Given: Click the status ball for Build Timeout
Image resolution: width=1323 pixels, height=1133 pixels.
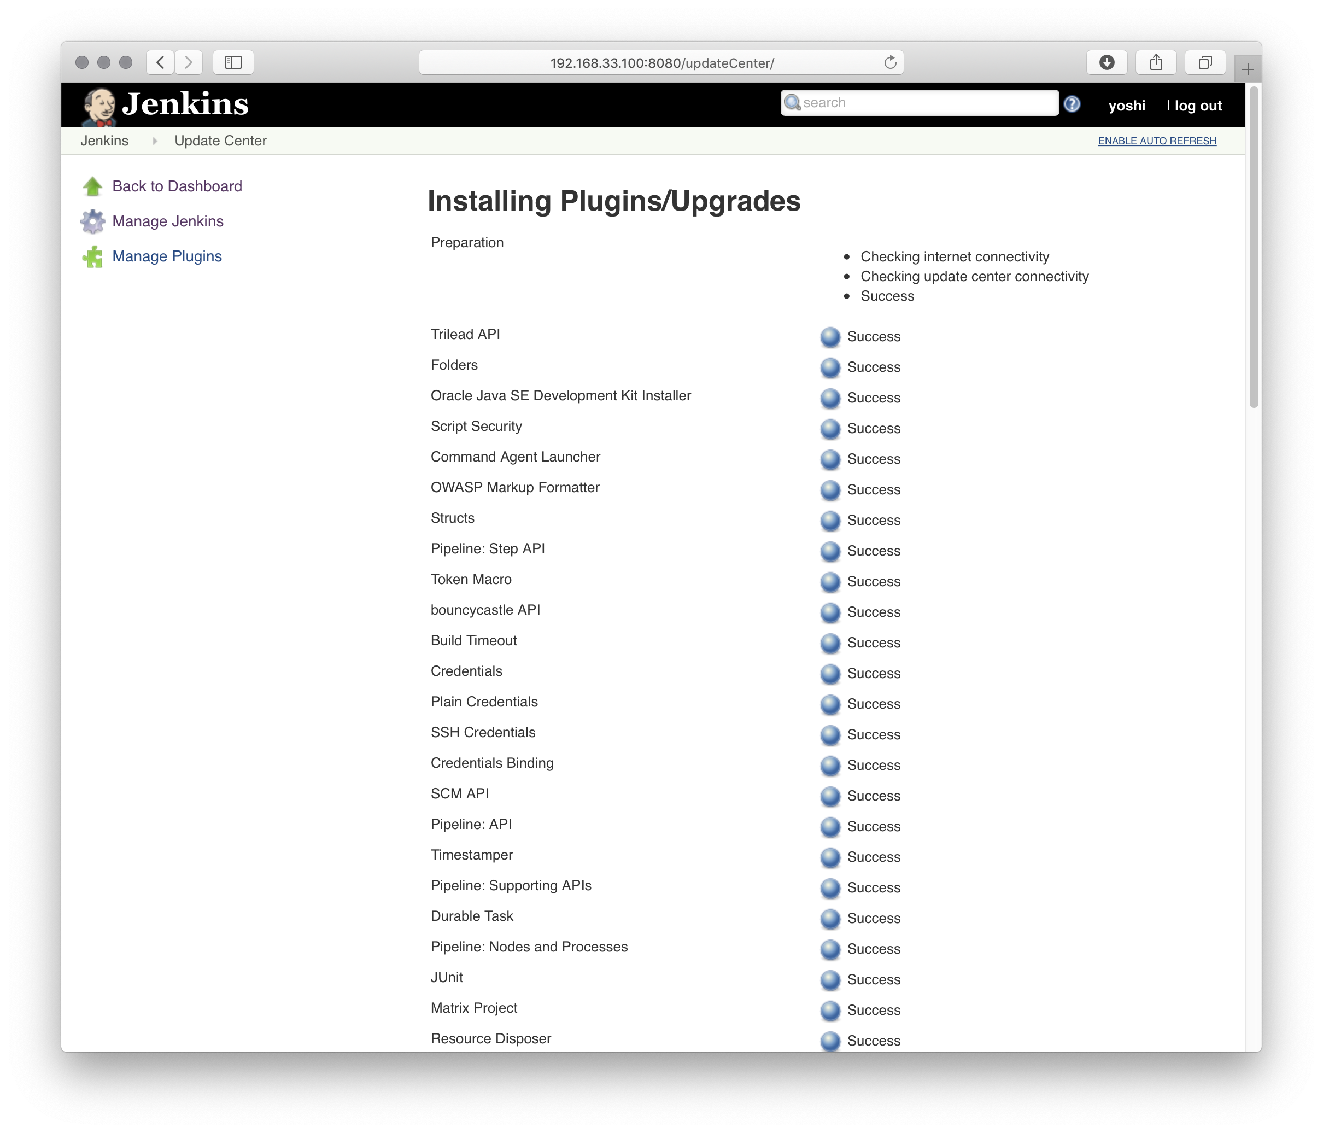Looking at the screenshot, I should (830, 643).
